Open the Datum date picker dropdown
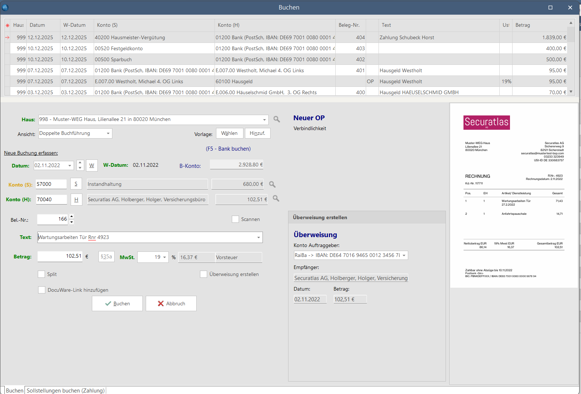The image size is (581, 394). 70,166
